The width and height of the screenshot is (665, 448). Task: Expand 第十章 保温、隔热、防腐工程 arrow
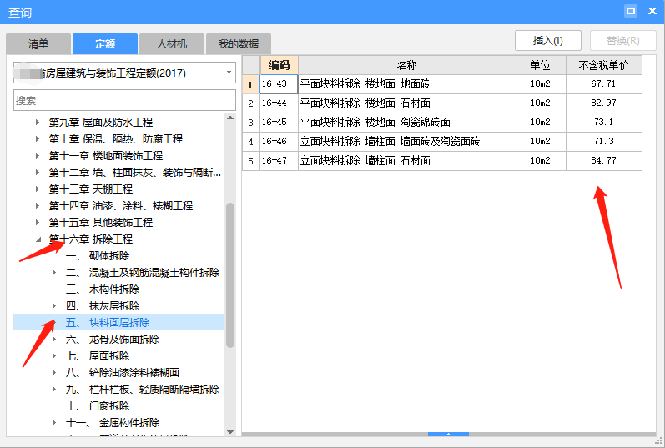(x=38, y=138)
